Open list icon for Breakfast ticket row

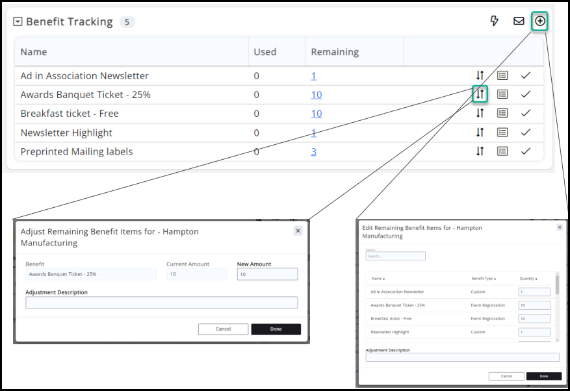click(x=502, y=113)
